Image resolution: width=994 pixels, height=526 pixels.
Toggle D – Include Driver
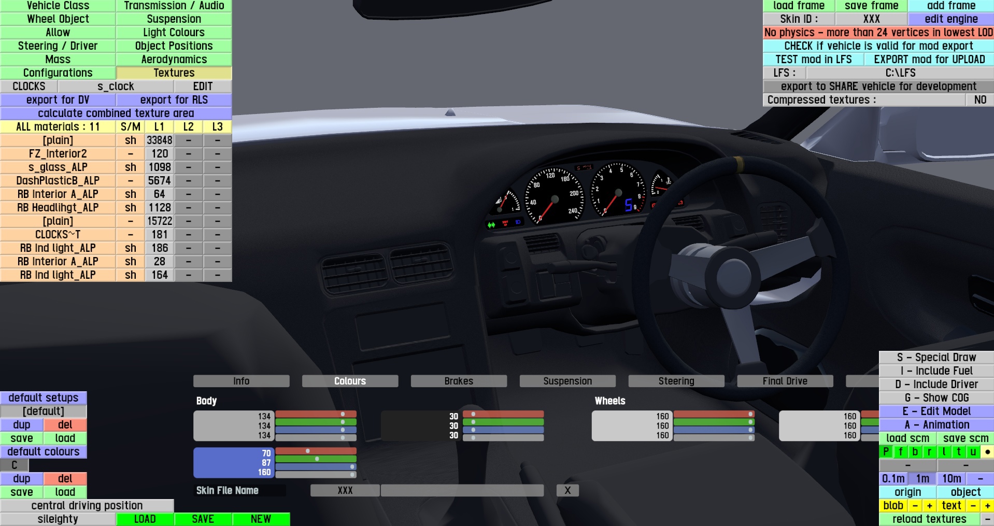[x=936, y=384]
